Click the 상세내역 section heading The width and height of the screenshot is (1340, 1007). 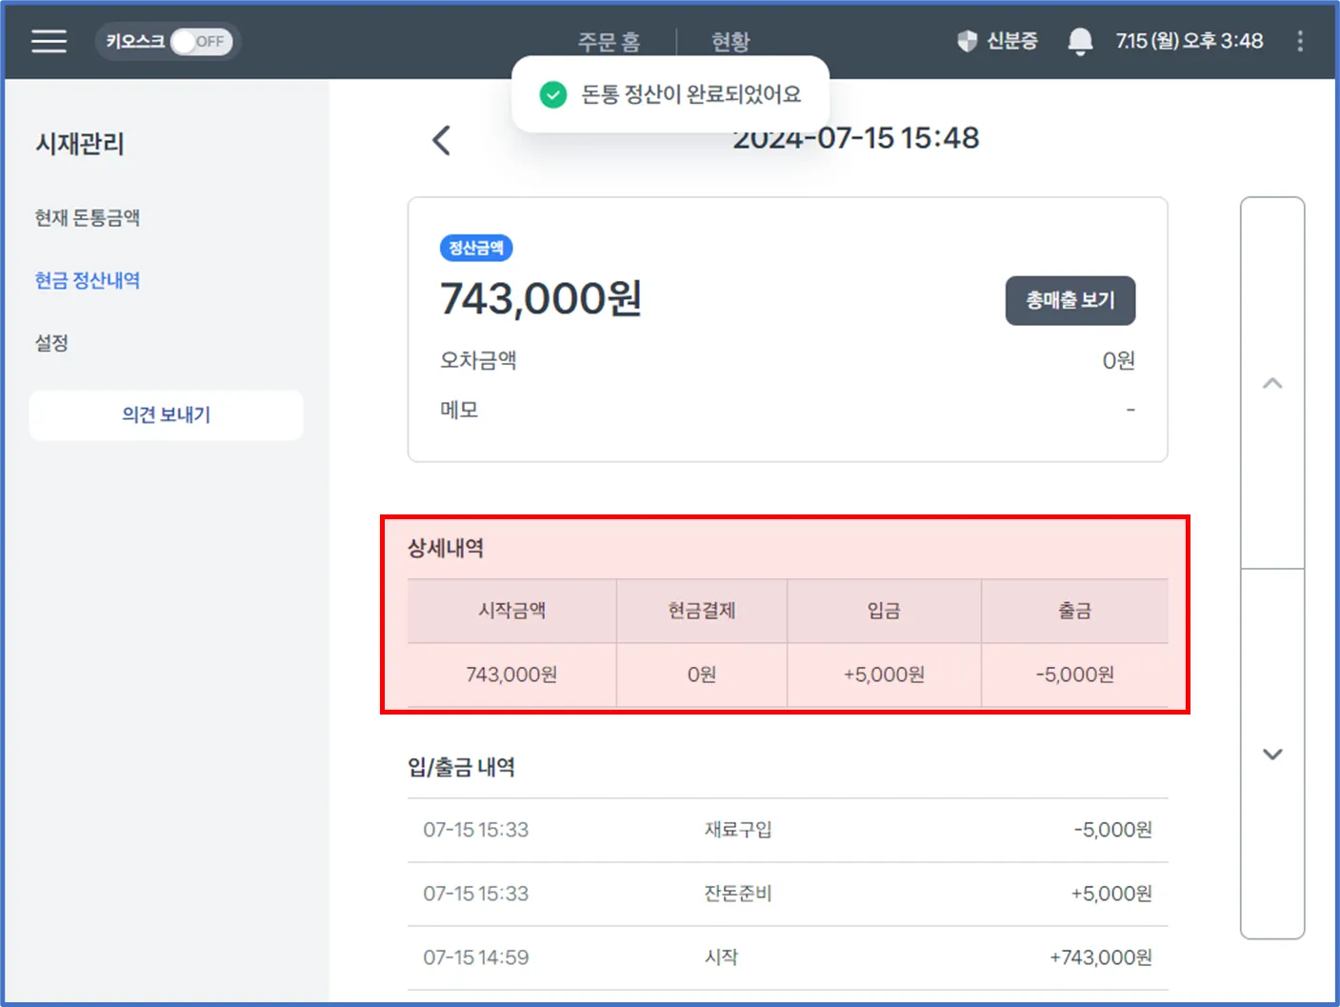point(446,548)
